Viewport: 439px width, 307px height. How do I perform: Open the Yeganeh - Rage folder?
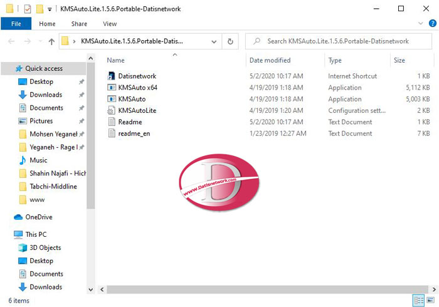[x=53, y=147]
